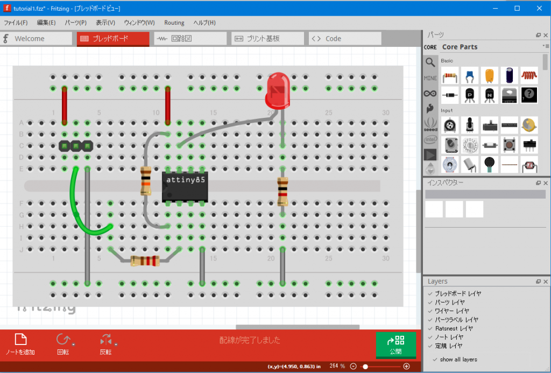Toggle the パーツラベル レイヤ checkbox
Screen dimensions: 551x373
(x=430, y=320)
